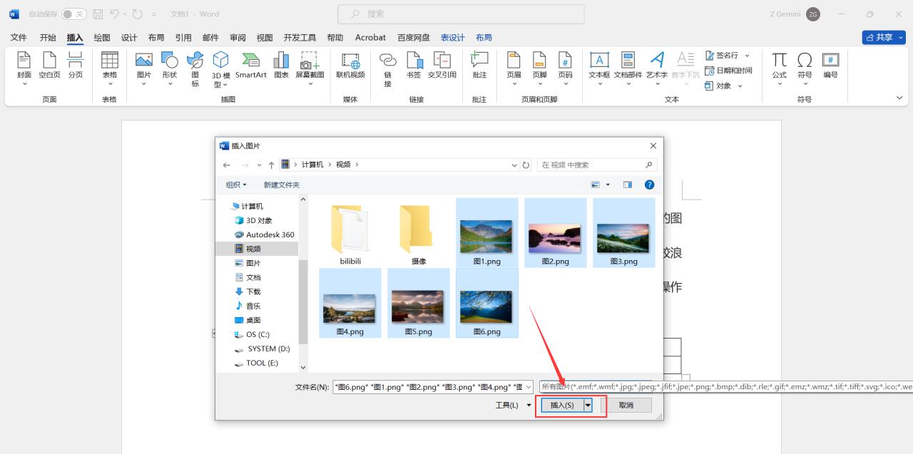Click the Chart (图表) icon
The height and width of the screenshot is (454, 913).
282,65
